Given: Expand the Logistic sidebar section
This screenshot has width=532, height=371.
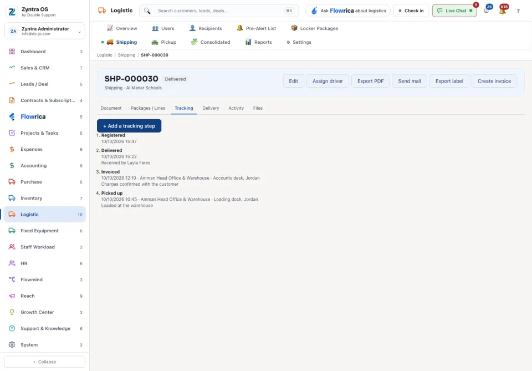Looking at the screenshot, I should (45, 215).
